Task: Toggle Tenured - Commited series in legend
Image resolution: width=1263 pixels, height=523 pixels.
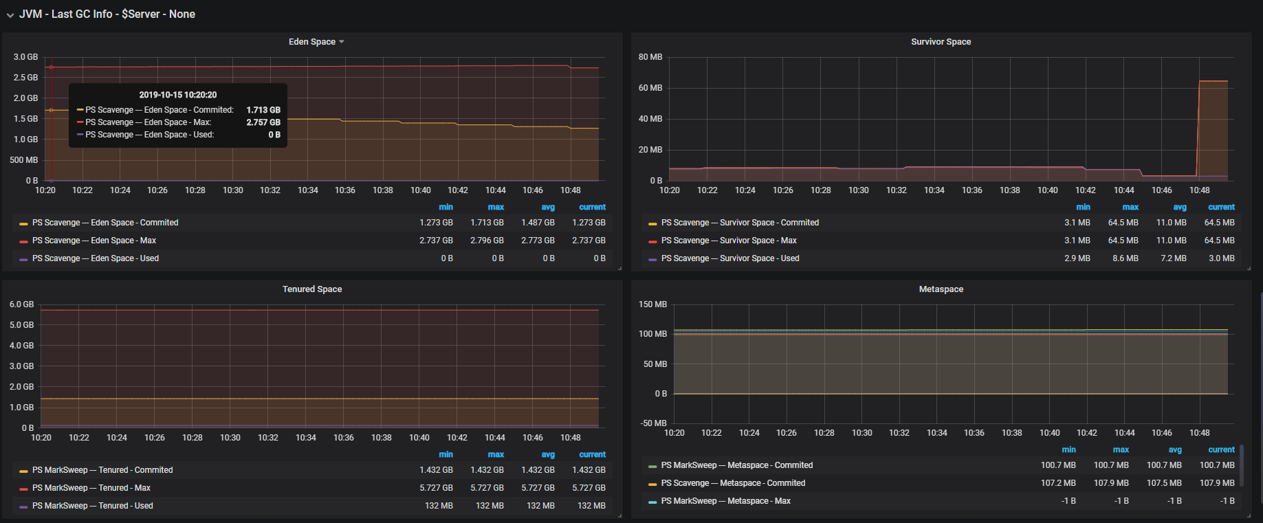Action: [102, 470]
